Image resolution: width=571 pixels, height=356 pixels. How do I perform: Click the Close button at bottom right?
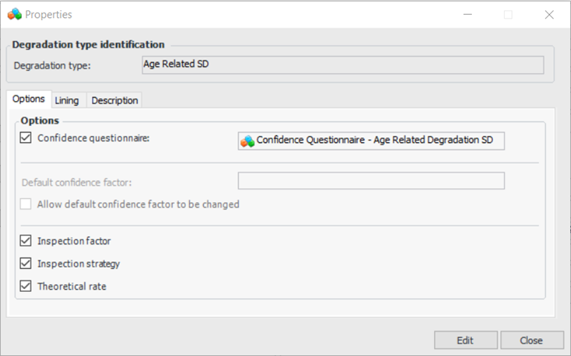click(532, 340)
